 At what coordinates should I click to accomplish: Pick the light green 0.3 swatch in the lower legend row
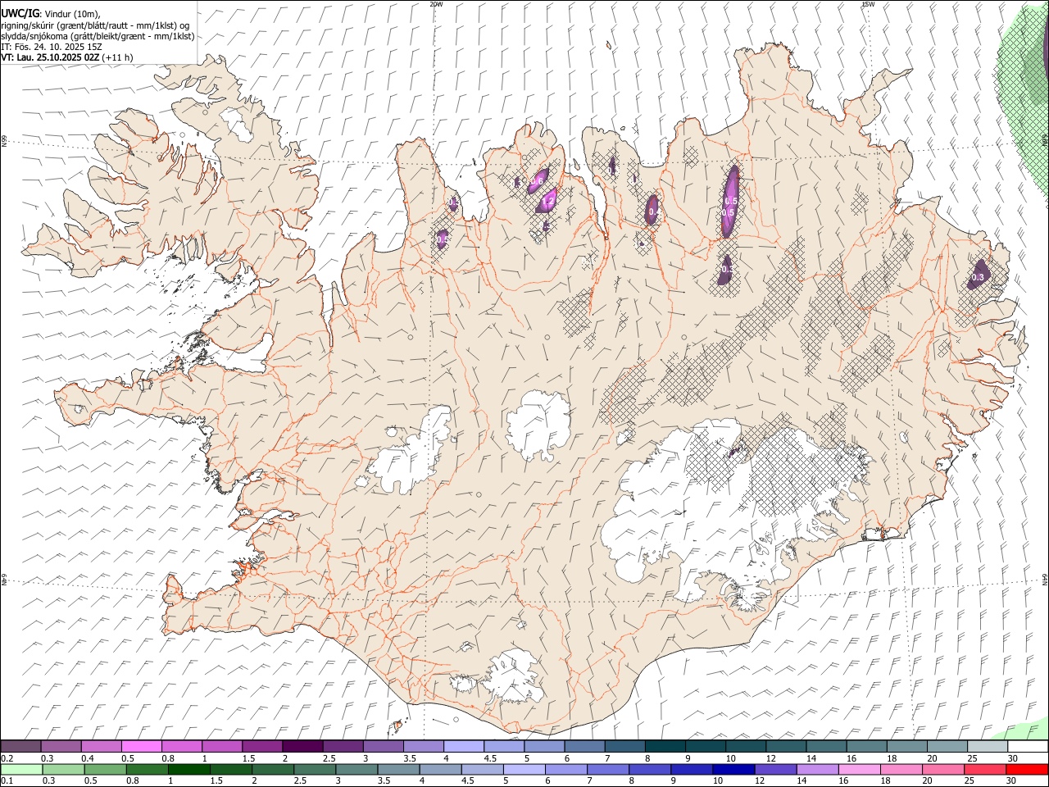point(63,770)
